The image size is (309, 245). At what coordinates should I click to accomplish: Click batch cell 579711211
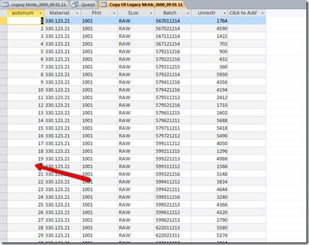coord(173,128)
